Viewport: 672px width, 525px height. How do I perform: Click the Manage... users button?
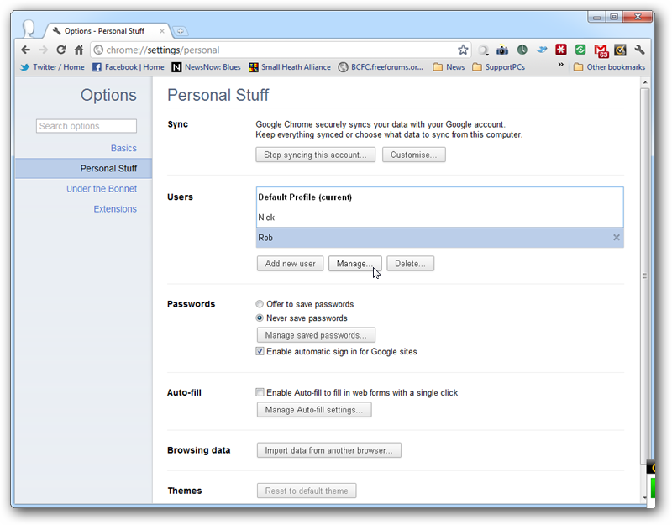pos(354,264)
